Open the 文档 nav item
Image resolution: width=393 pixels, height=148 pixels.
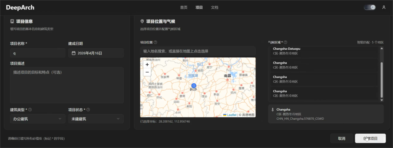(215, 8)
